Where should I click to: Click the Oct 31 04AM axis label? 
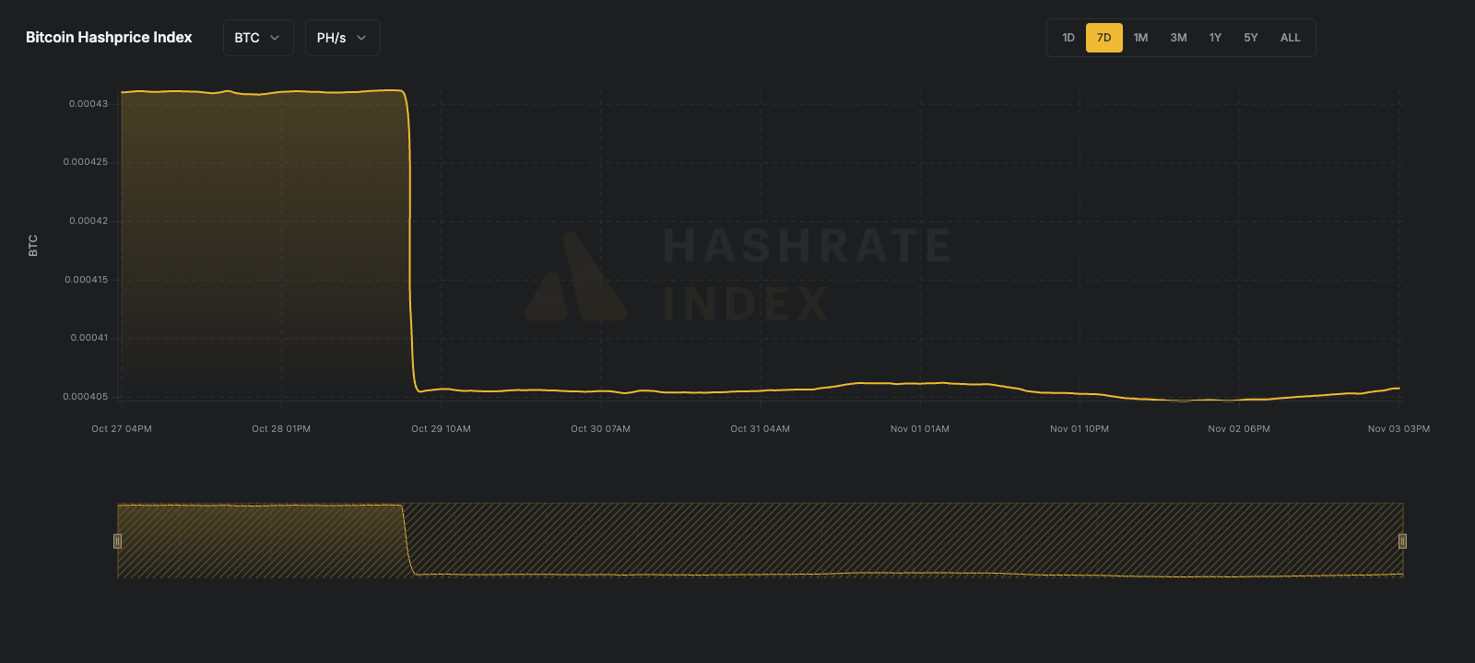coord(761,429)
